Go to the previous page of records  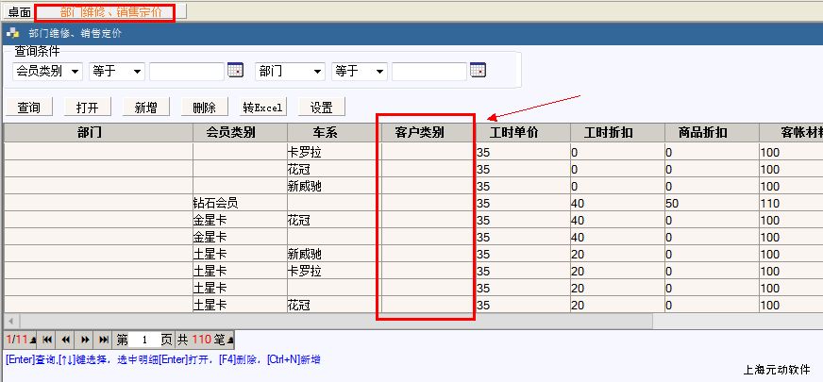(65, 339)
